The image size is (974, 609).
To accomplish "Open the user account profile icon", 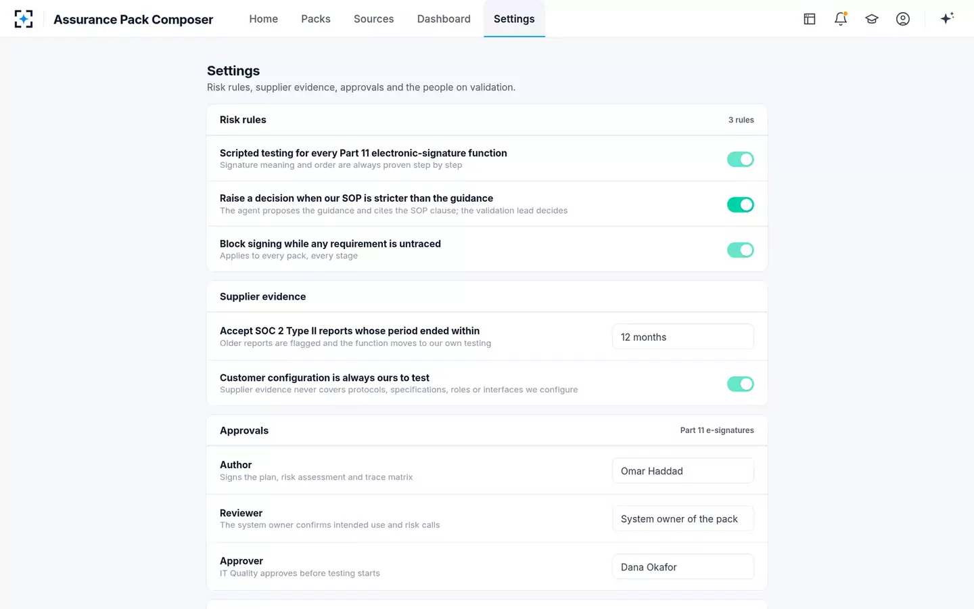I will click(x=903, y=19).
